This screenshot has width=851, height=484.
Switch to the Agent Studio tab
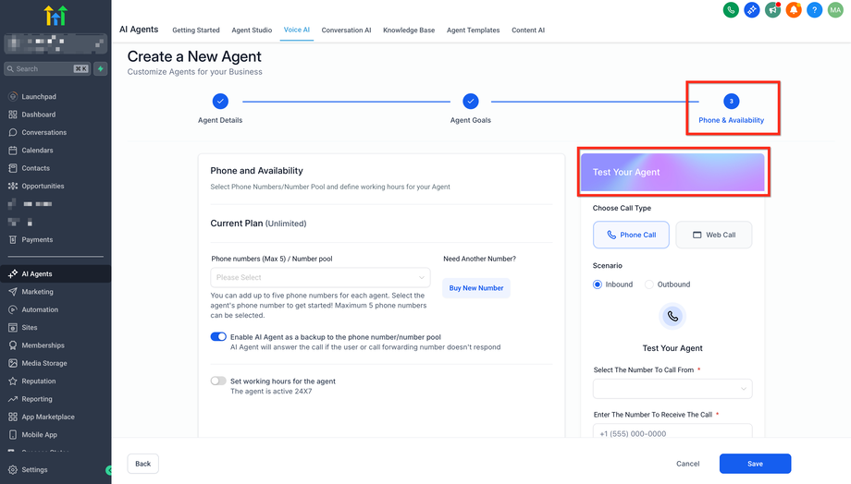[252, 30]
